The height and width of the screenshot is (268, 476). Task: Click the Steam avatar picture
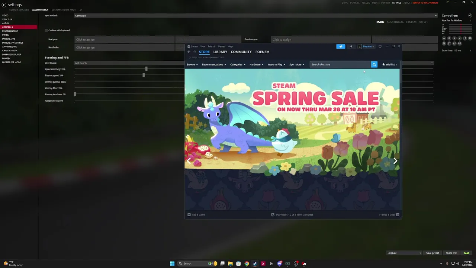[x=360, y=47]
